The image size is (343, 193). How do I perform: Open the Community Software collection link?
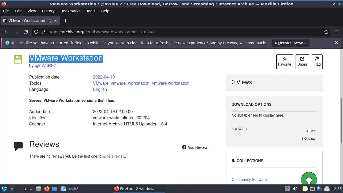coord(249,180)
